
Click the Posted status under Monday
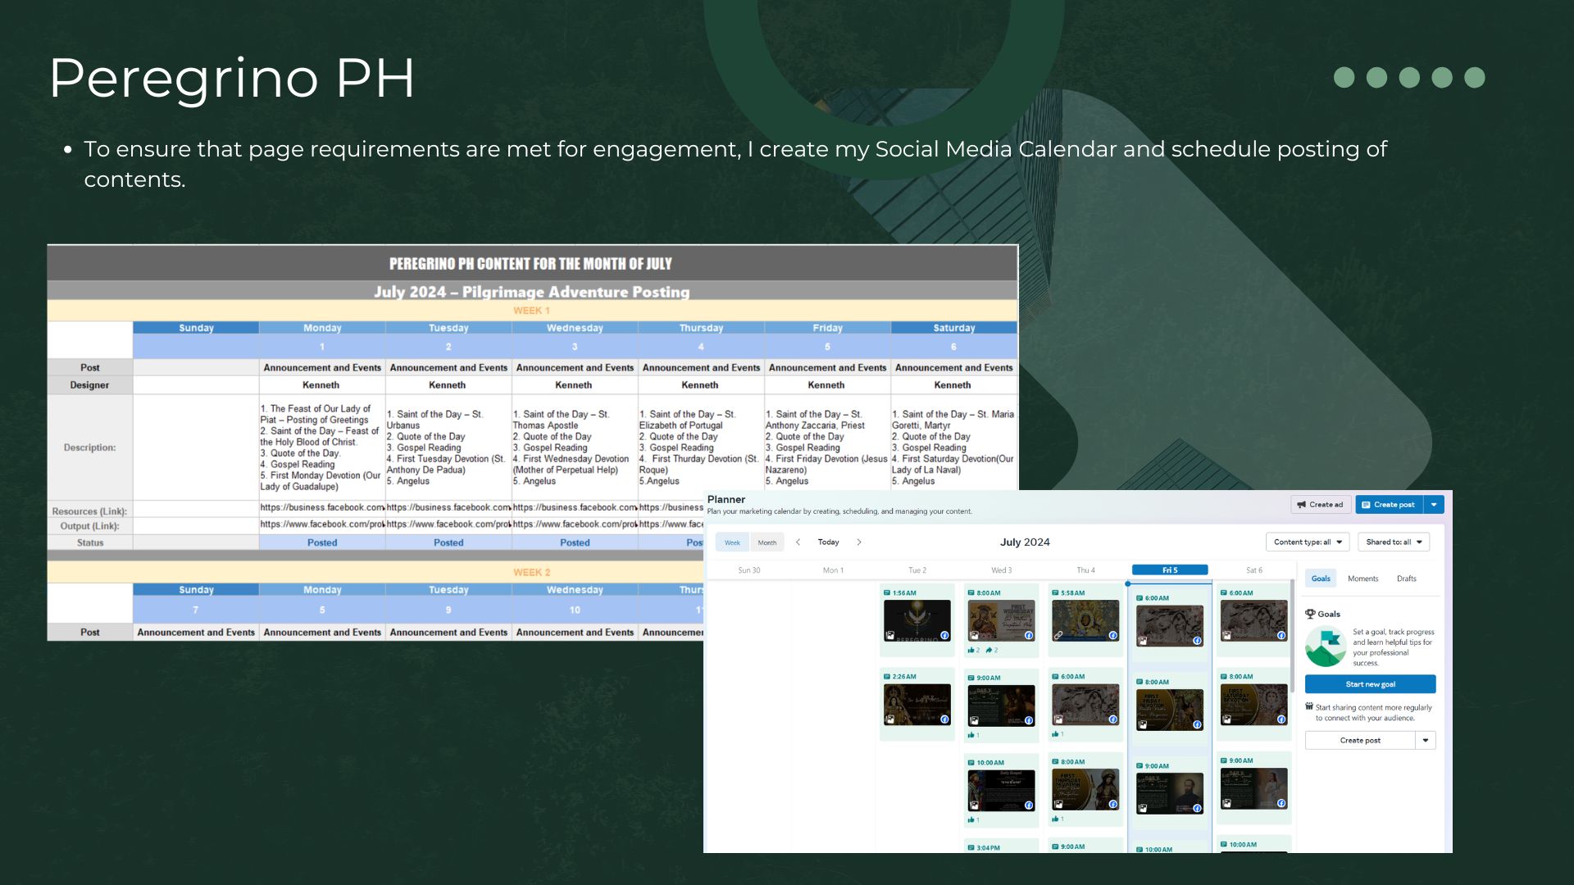pos(322,542)
